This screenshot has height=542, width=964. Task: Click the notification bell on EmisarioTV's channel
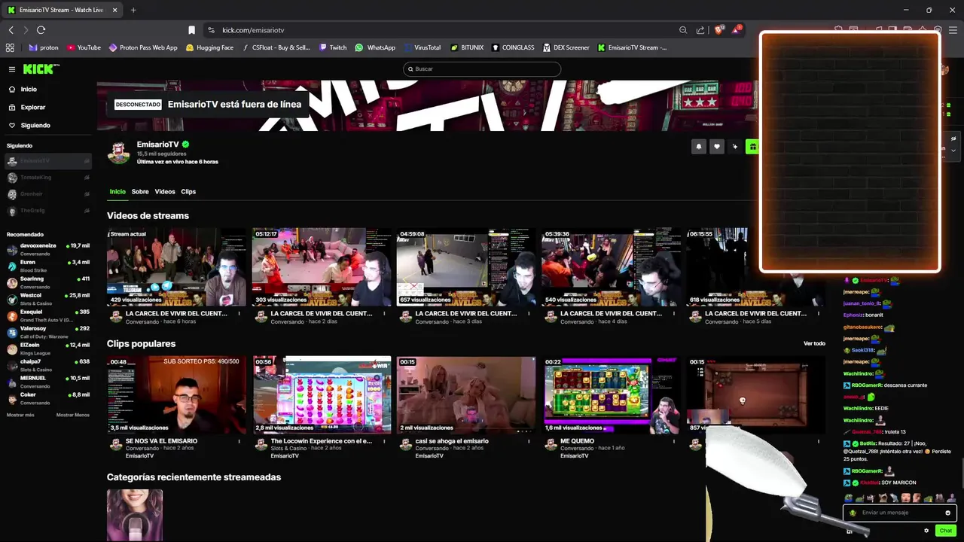click(699, 147)
